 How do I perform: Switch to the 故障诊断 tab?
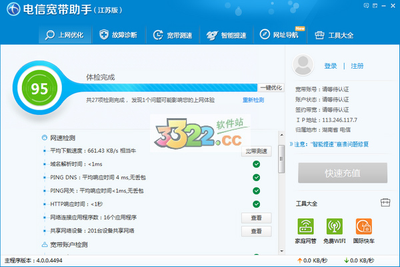119,35
